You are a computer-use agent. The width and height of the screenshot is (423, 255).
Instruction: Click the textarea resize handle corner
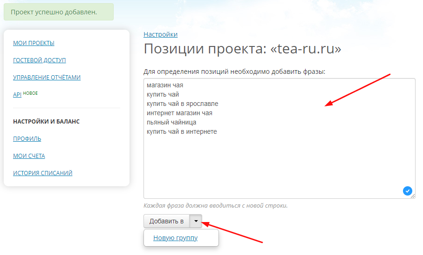pyautogui.click(x=413, y=196)
